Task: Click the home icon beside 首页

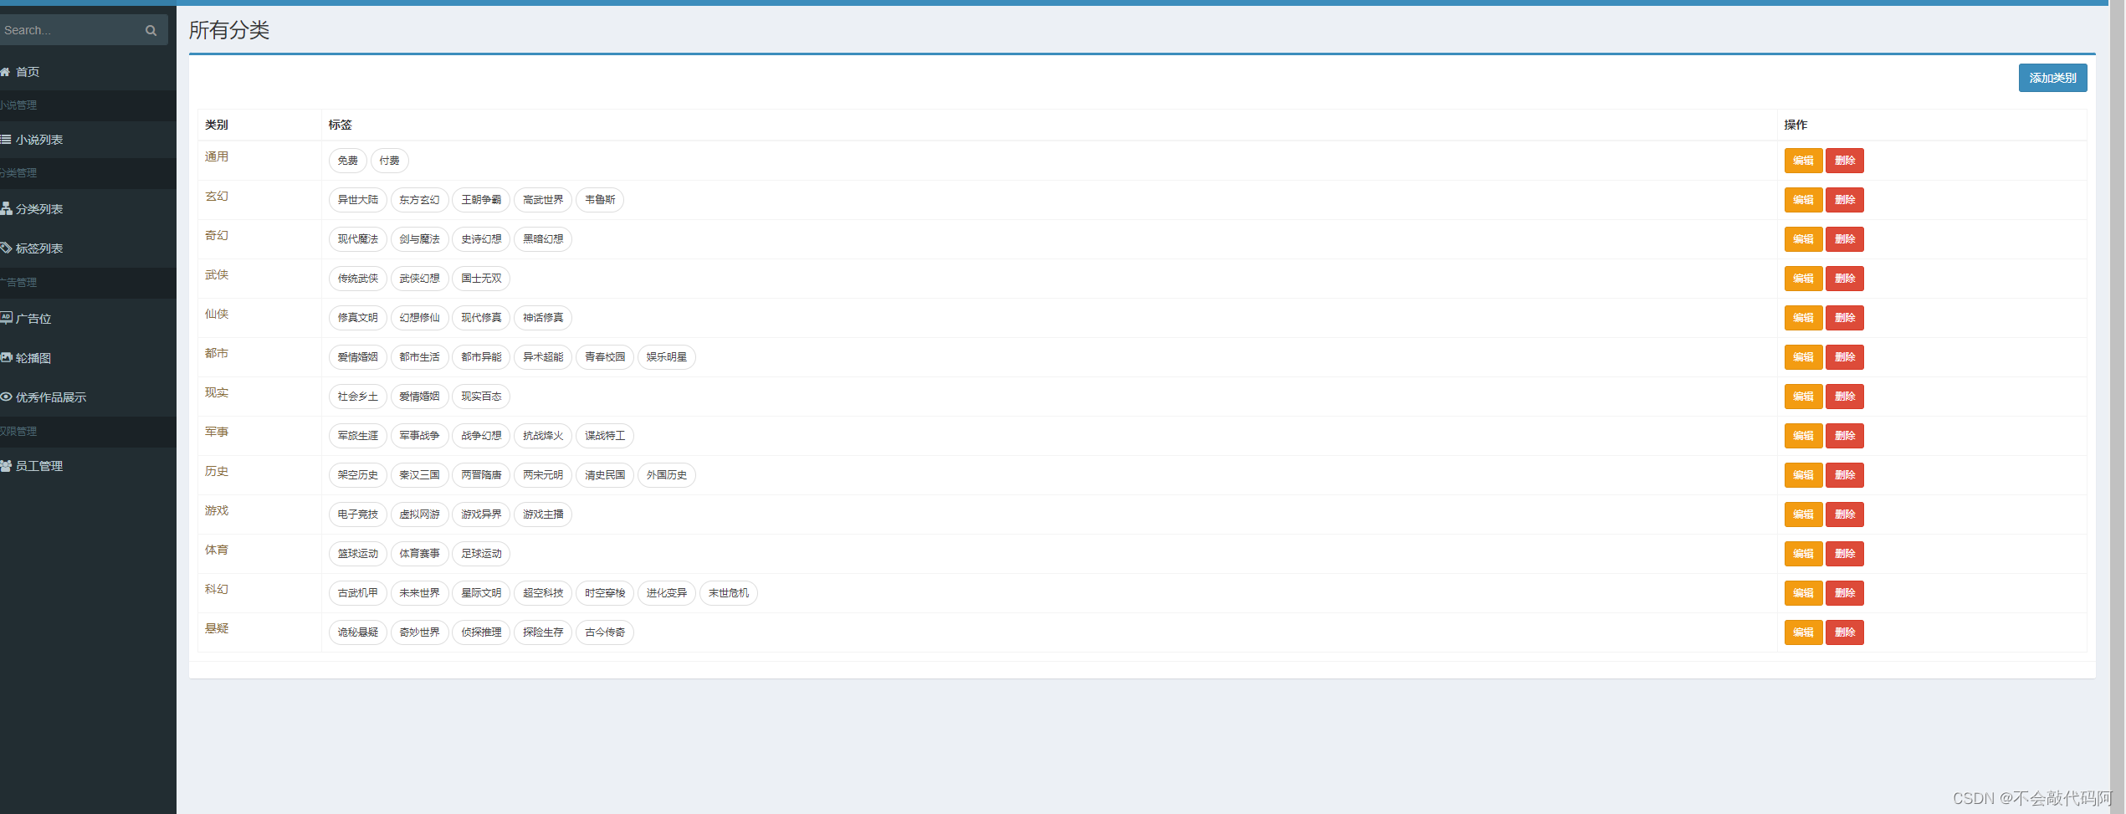Action: 5,72
